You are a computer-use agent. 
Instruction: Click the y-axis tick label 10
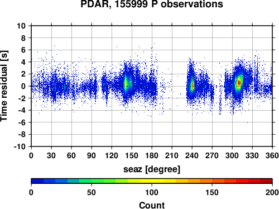pos(21,26)
